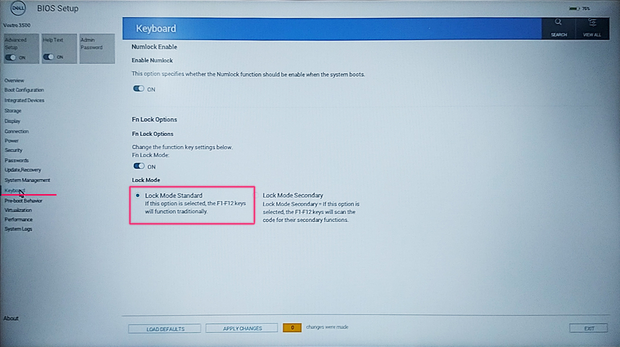
Task: Open the About page
Action: 11,319
